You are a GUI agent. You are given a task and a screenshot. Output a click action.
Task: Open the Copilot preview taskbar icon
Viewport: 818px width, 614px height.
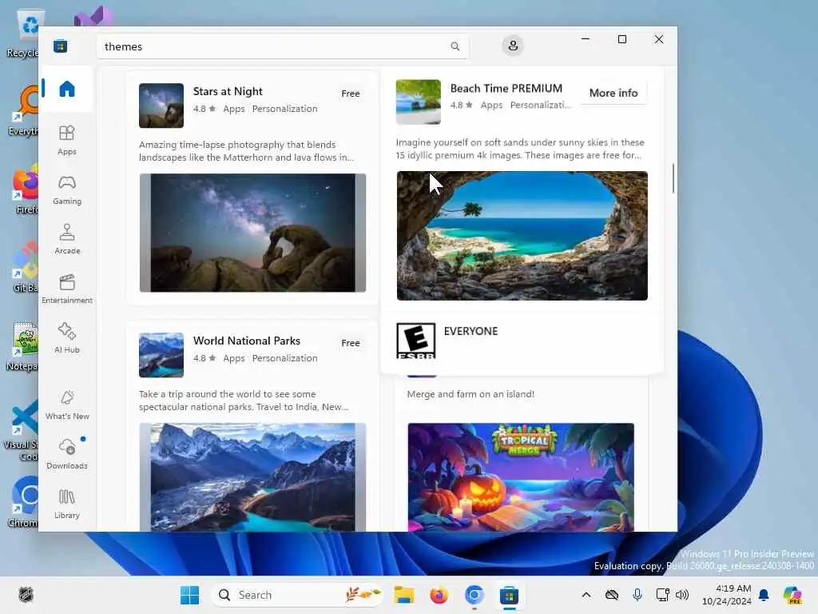792,595
